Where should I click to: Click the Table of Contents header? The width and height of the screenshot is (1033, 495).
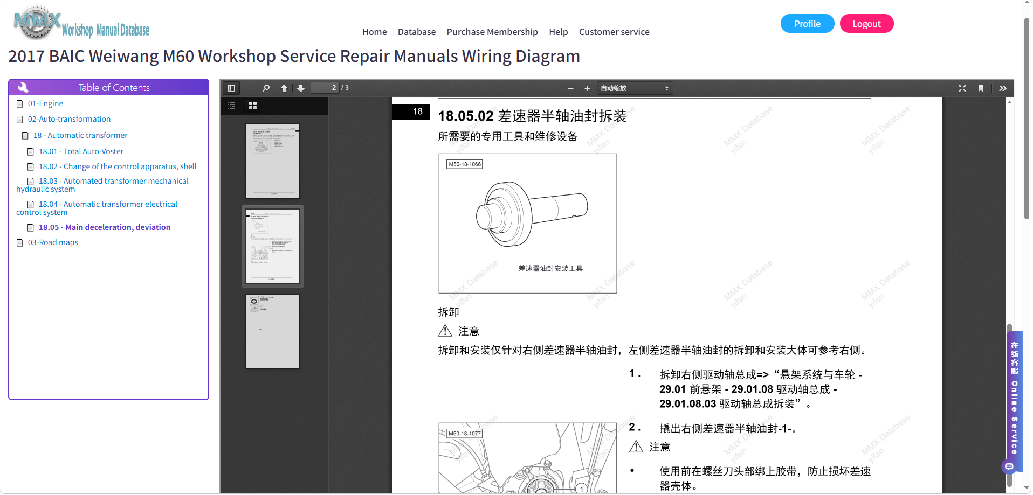109,88
